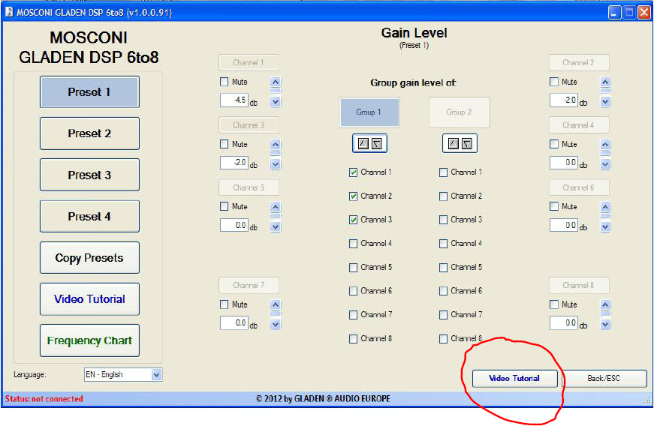
Task: Add Channel 4 to Group 1
Action: point(353,244)
